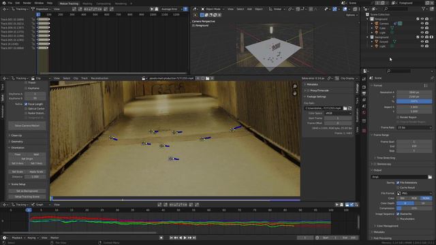Click the Frame Start field in properties
Screen dimensions: 436x245
tap(414, 142)
